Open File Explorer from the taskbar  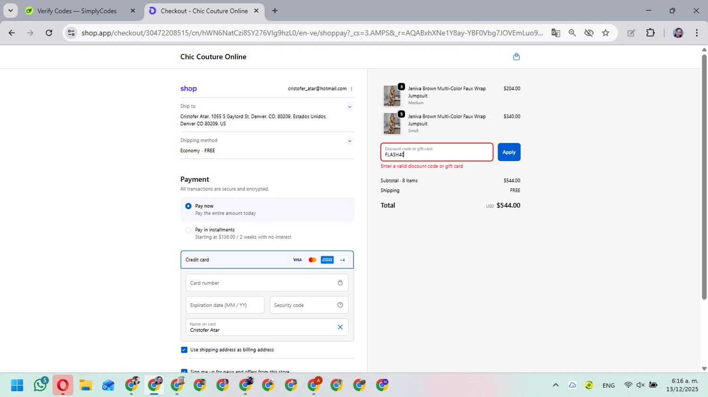pyautogui.click(x=85, y=385)
